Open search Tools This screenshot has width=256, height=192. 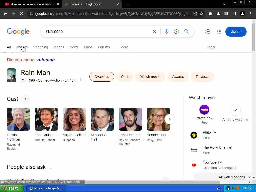211,47
